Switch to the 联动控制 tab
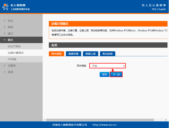 click(x=107, y=54)
